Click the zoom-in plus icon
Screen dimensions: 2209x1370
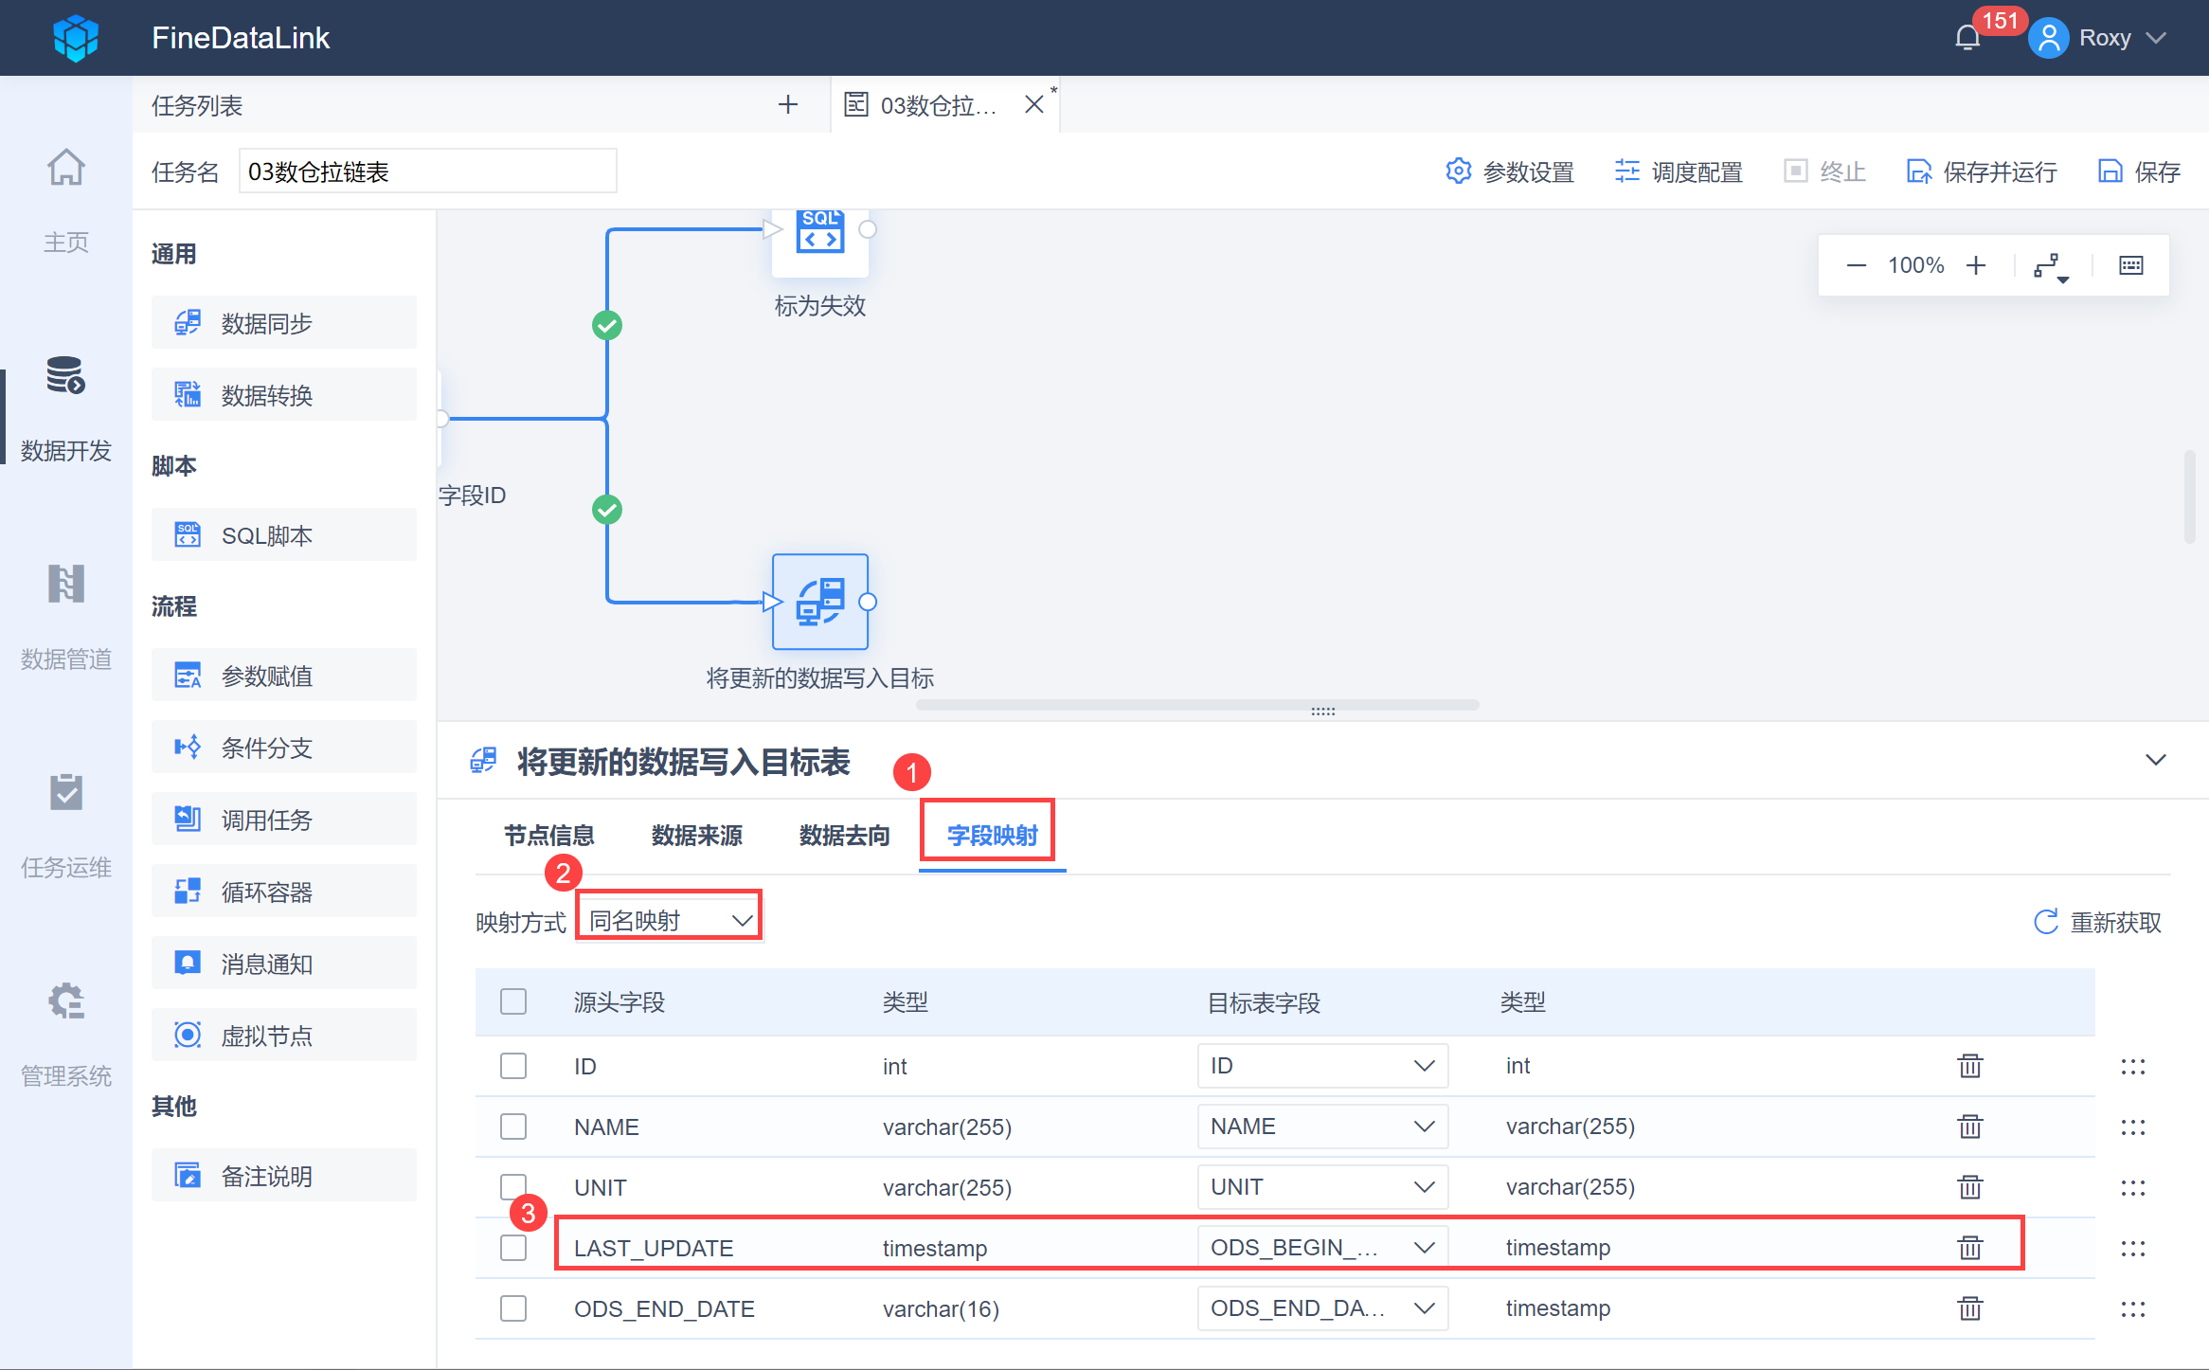coord(1976,265)
